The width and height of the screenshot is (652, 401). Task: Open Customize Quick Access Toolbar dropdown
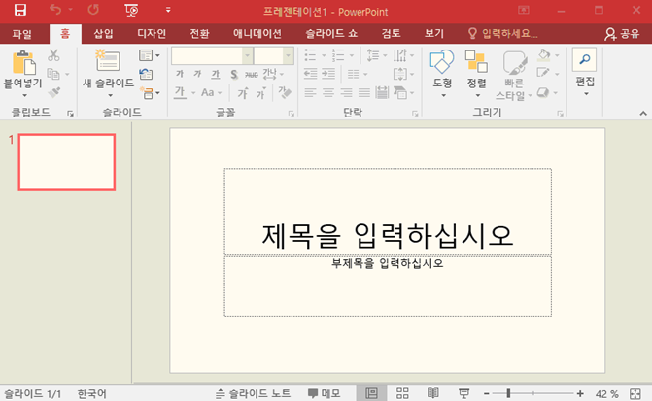(x=168, y=9)
